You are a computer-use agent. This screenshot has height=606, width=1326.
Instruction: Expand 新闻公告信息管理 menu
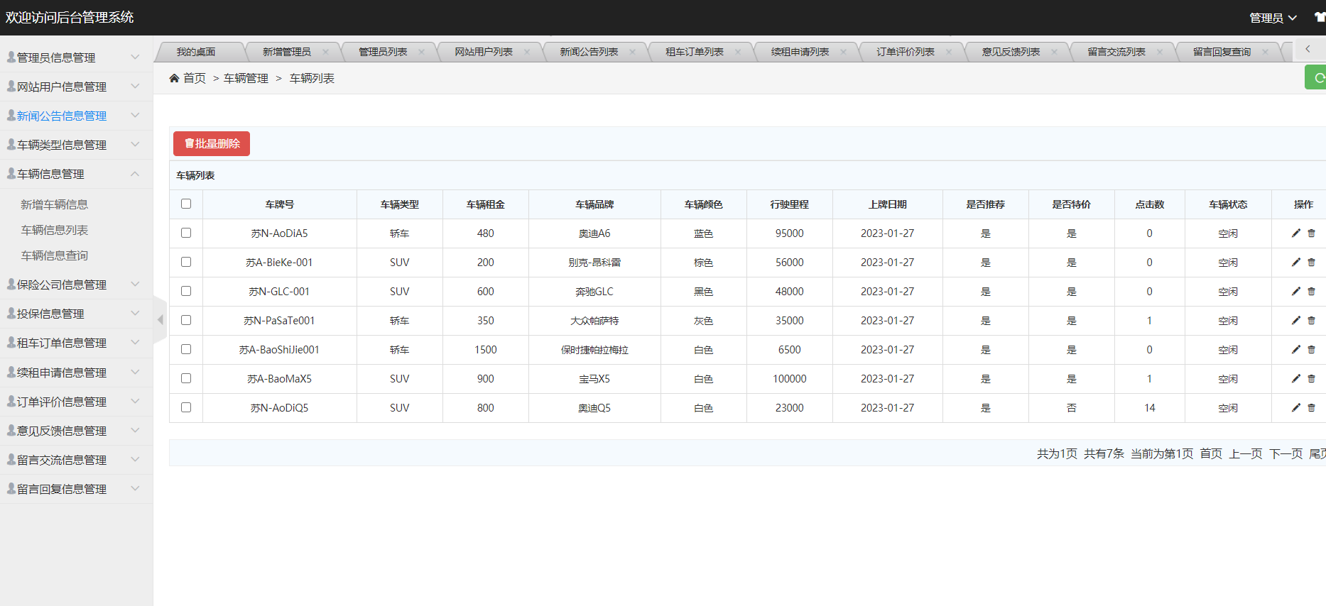76,116
